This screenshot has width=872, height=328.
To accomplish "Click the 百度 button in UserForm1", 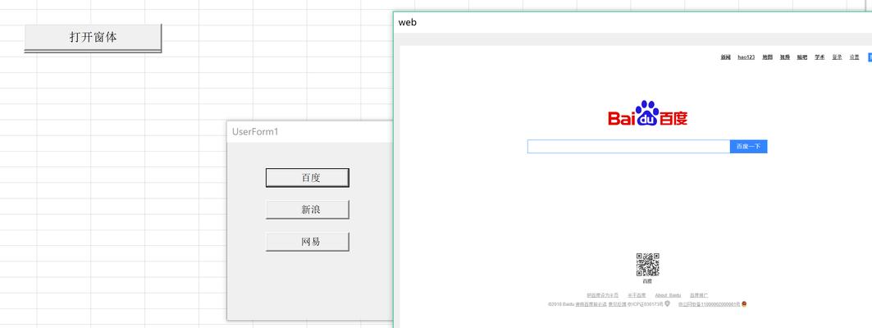I will pyautogui.click(x=308, y=178).
